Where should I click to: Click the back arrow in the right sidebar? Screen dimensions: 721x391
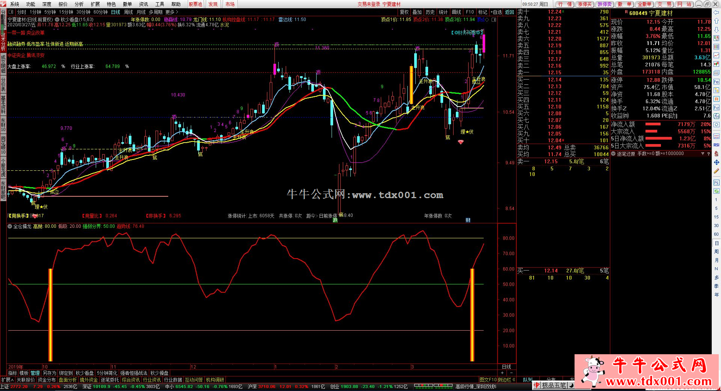(x=716, y=12)
